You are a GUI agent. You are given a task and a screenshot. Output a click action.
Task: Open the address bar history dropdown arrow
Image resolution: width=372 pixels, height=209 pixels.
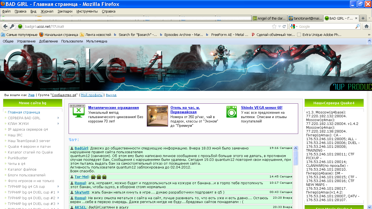(279, 27)
